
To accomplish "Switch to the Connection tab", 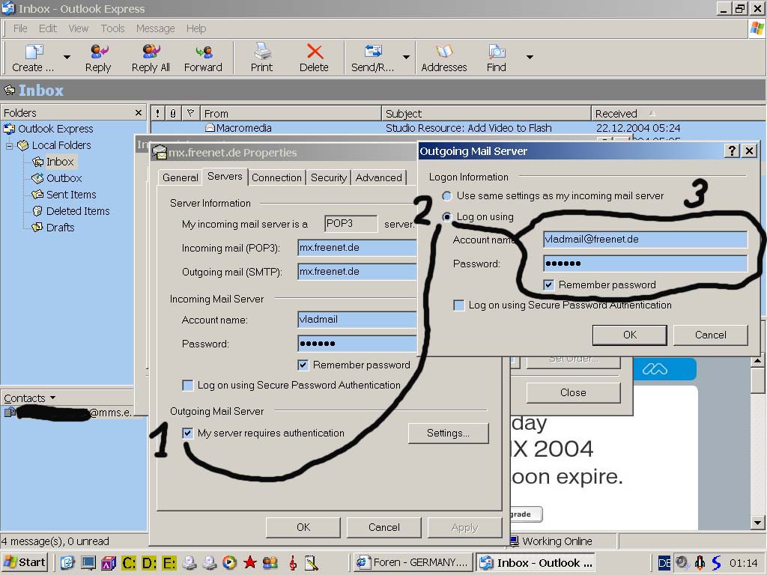I will coord(276,177).
